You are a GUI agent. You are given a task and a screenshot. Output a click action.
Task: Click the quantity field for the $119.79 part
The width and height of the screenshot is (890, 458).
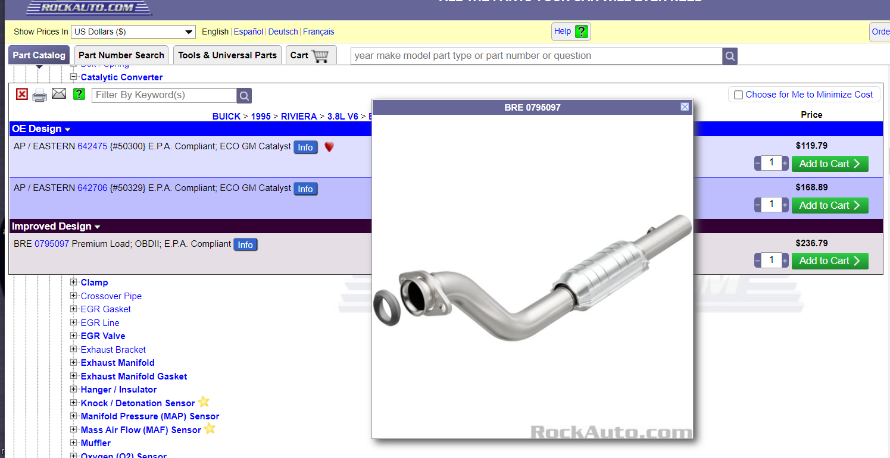[772, 163]
